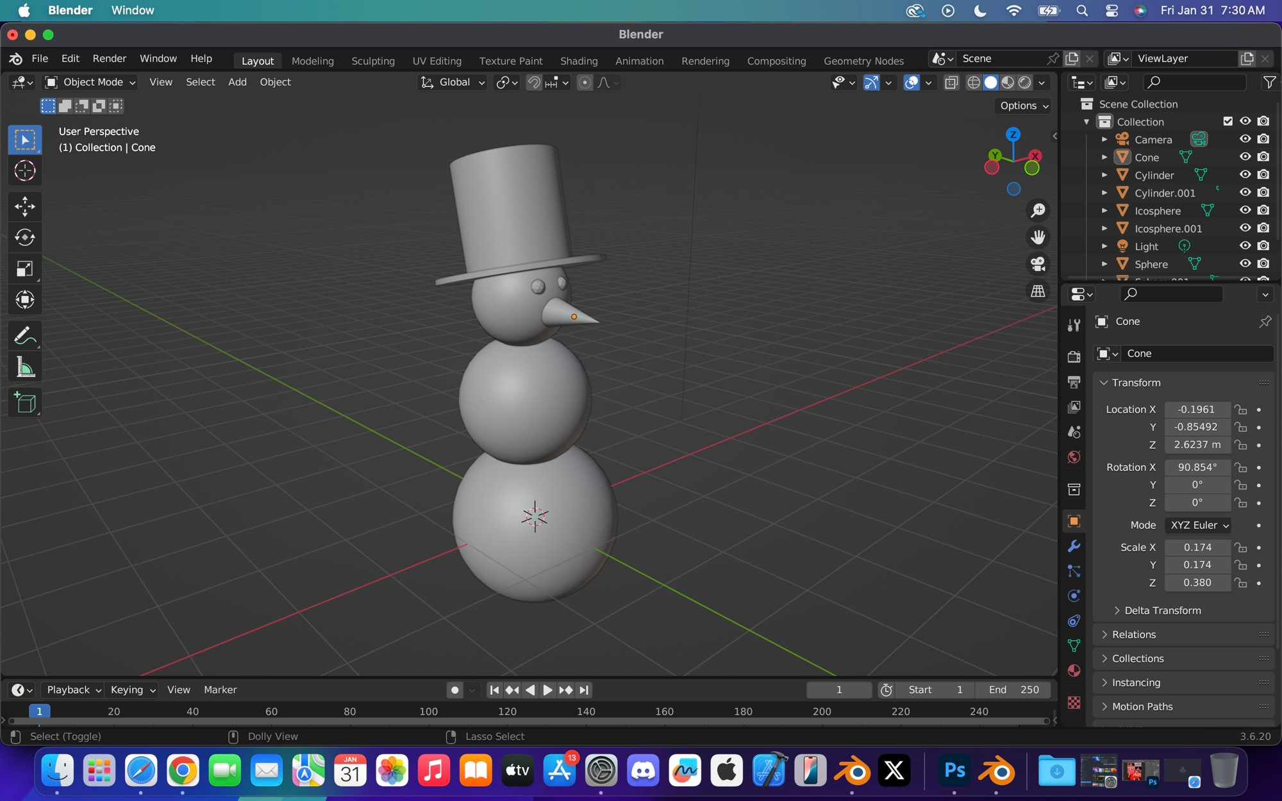Image resolution: width=1282 pixels, height=801 pixels.
Task: Switch to the Modeling workspace tab
Action: [312, 61]
